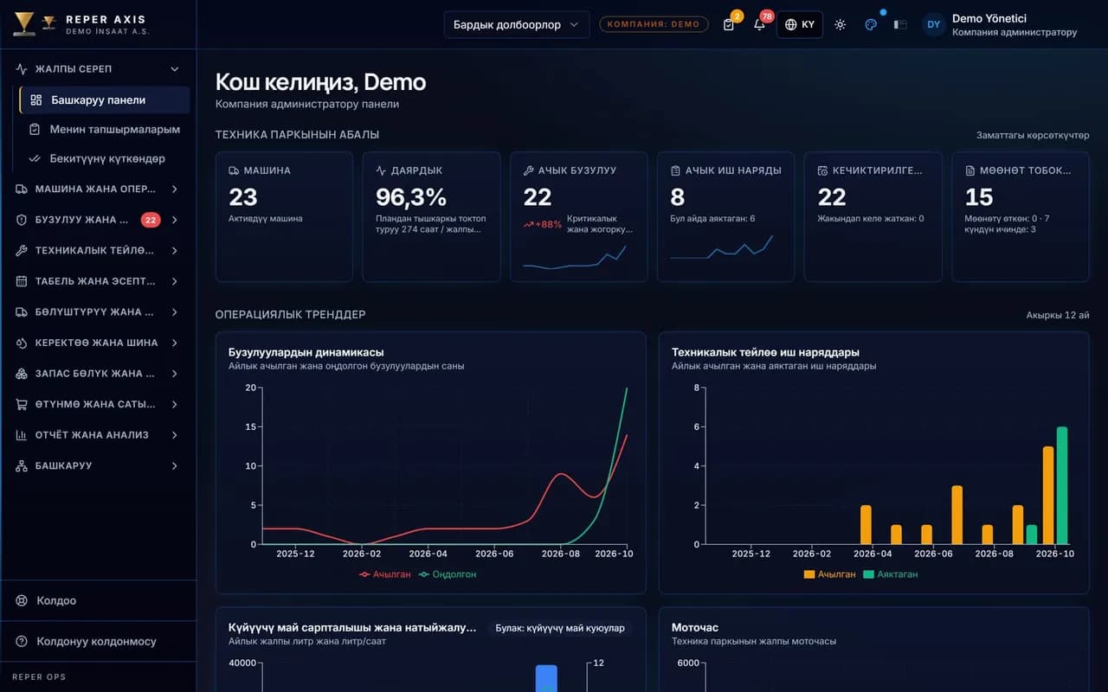Open the КҮ language selector
1108x692 pixels.
(x=800, y=24)
